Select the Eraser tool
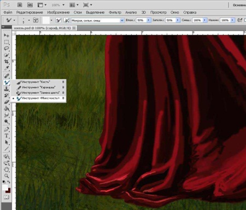 point(7,102)
